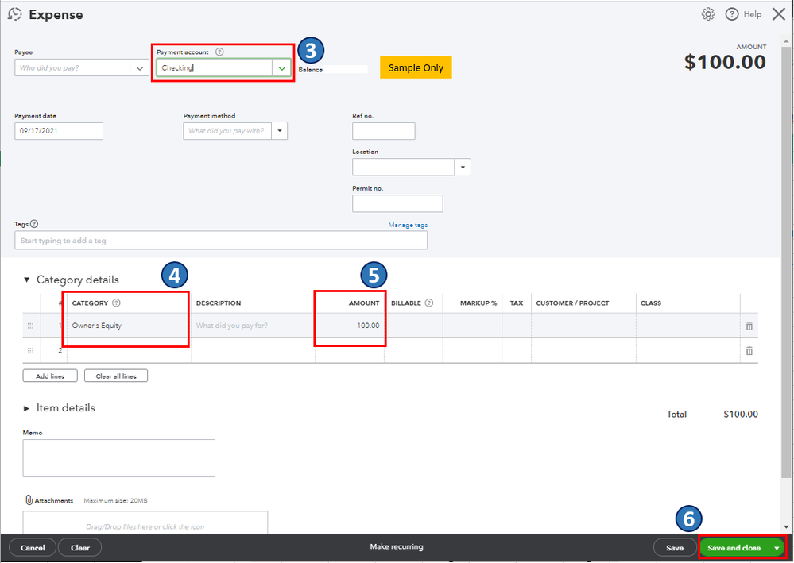Click the Payment account help icon
This screenshot has width=794, height=563.
tap(219, 52)
